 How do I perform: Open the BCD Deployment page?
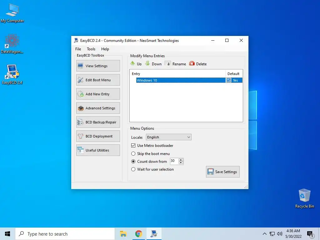(x=98, y=136)
